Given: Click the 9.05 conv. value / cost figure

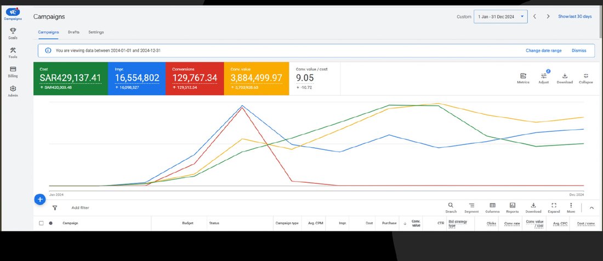Looking at the screenshot, I should 305,78.
